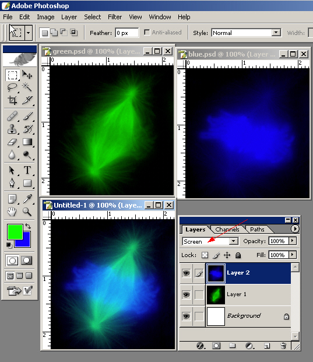Image resolution: width=313 pixels, height=362 pixels.
Task: Toggle visibility of the Background layer
Action: [x=186, y=316]
